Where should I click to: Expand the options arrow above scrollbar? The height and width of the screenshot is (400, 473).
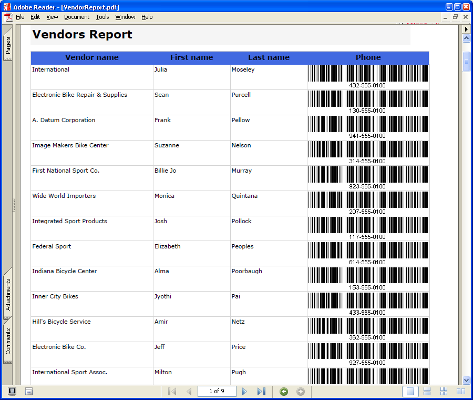pyautogui.click(x=466, y=29)
